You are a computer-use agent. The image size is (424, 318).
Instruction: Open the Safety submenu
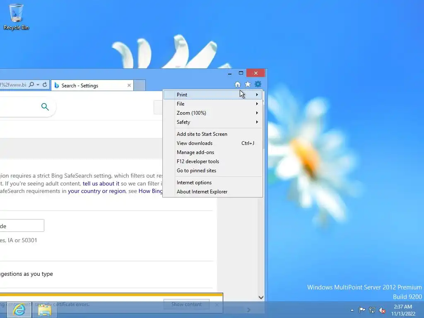click(212, 122)
